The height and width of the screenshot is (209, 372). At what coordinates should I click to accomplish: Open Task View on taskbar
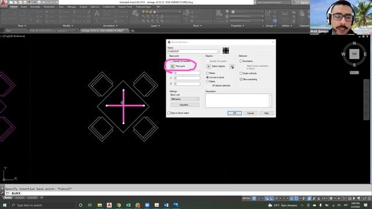90,205
